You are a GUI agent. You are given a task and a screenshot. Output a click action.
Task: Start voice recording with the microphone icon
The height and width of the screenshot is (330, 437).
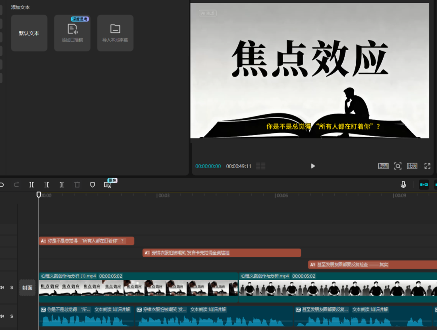(403, 185)
